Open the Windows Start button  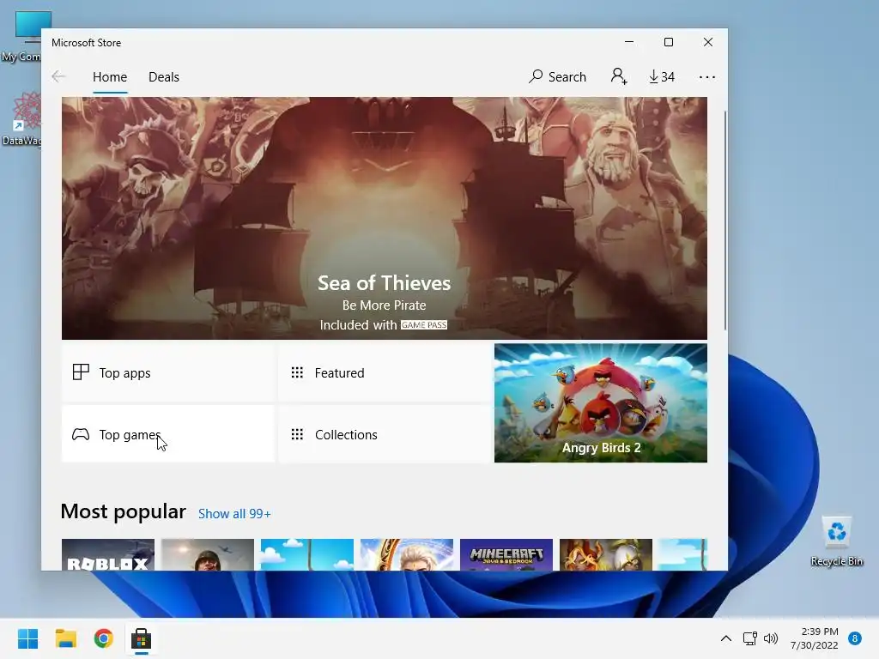pos(27,638)
